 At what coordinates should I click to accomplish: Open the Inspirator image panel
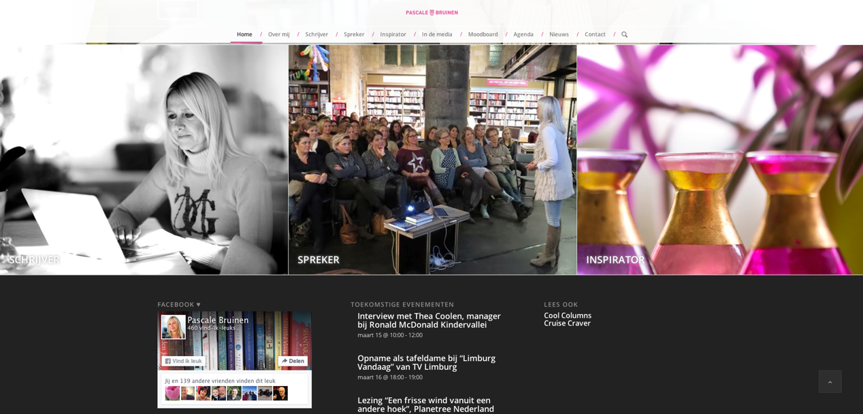[720, 160]
